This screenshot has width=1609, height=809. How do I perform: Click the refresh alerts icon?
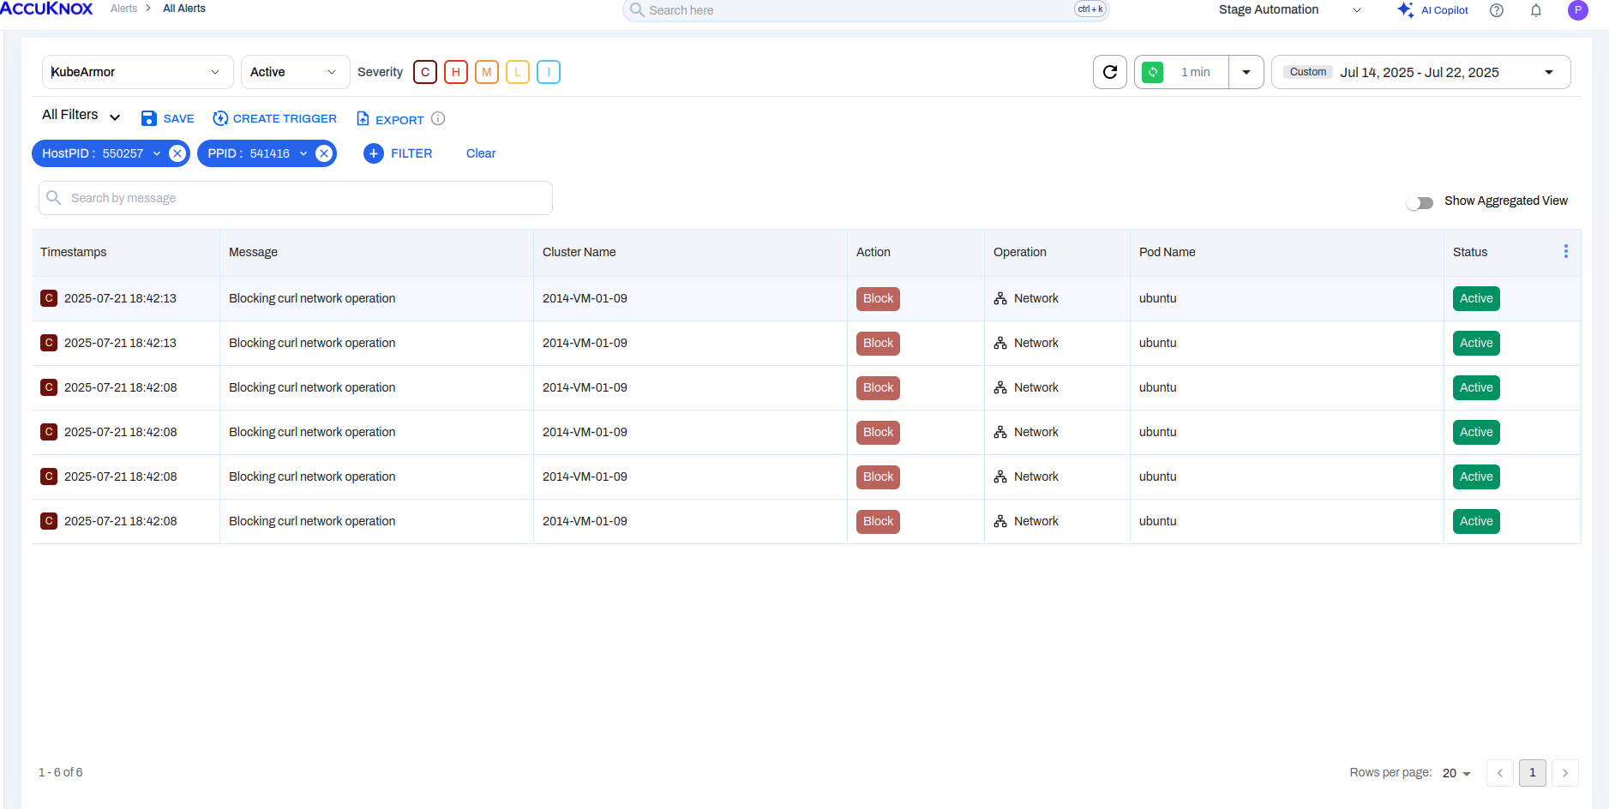click(1109, 72)
